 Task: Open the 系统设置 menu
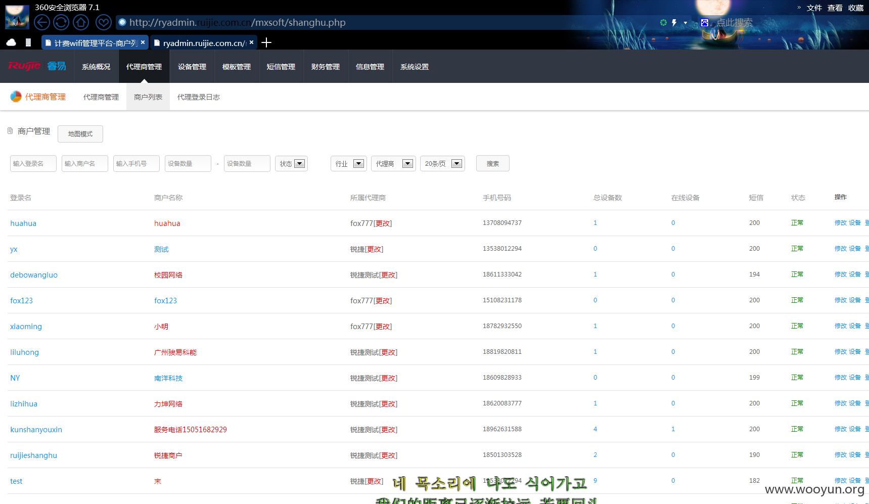click(x=415, y=67)
